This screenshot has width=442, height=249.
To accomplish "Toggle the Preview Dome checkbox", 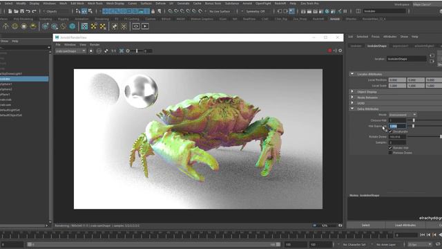I will [x=390, y=153].
